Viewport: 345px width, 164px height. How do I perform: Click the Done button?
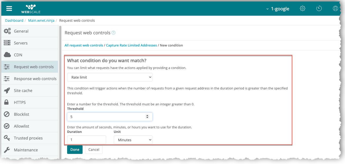point(75,150)
